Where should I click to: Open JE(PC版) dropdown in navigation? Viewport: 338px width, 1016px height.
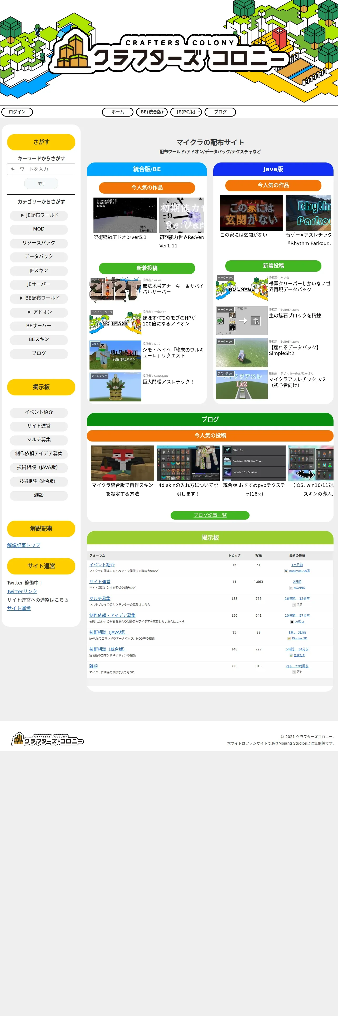coord(186,112)
